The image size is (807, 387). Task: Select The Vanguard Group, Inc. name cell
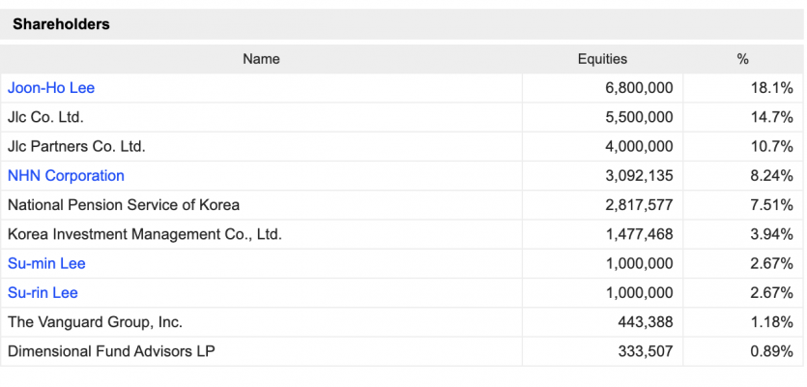point(95,322)
